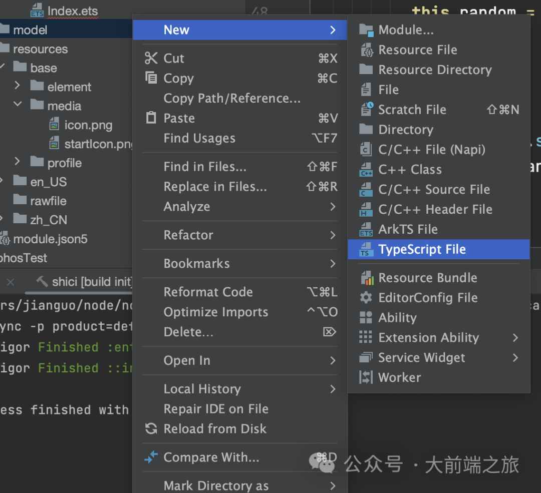Screen dimensions: 541x493
Task: Click the C/C++ Header File icon
Action: click(366, 210)
